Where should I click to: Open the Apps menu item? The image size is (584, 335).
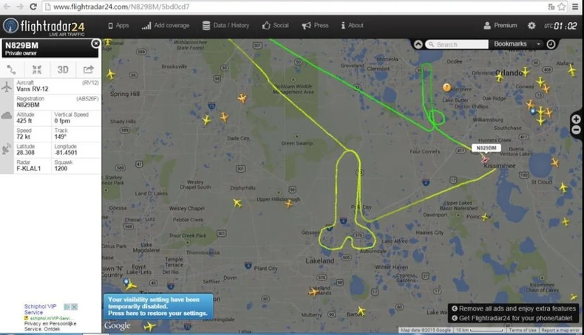coord(118,25)
